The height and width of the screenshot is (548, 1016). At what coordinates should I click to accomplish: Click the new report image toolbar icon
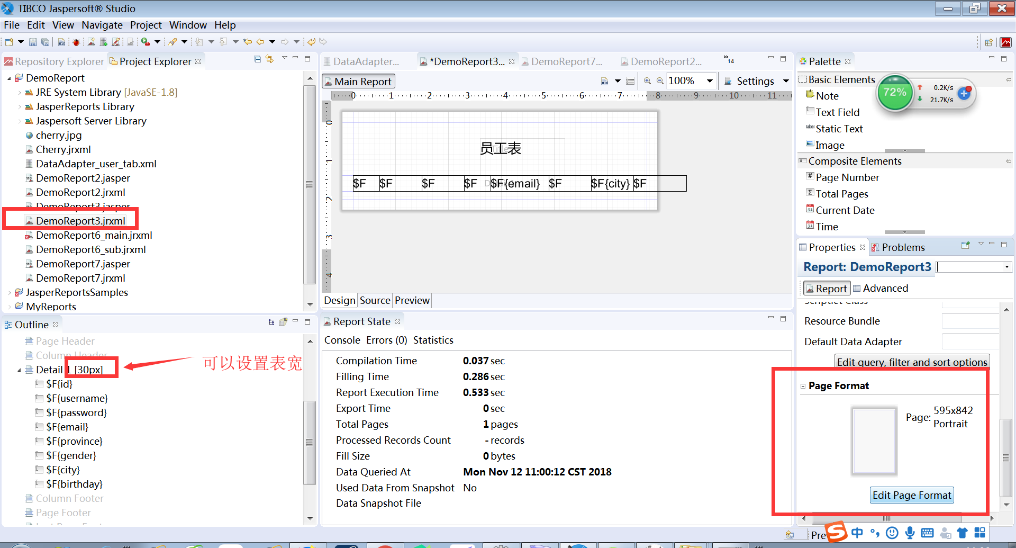tap(91, 42)
